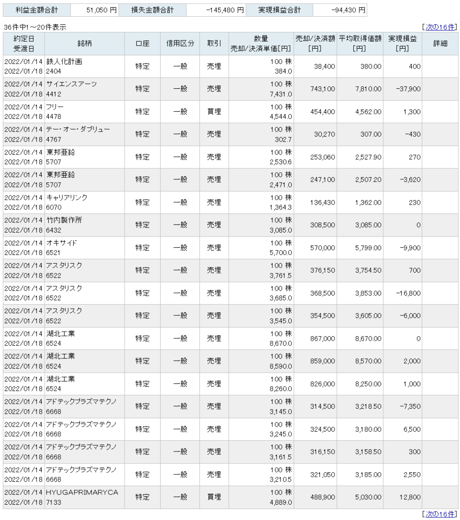Click the 1,300 realized profit for フリー
Viewport: 460px width, 520px height.
[412, 112]
